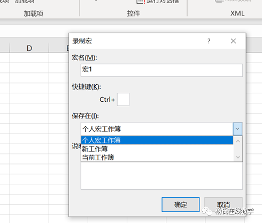Click the 运行对话框 ribbon command

(158, 2)
